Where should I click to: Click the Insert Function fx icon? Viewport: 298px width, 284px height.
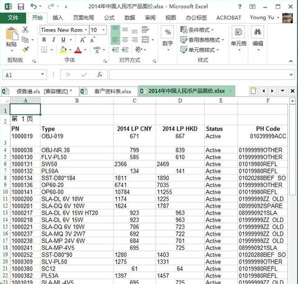tap(100, 75)
